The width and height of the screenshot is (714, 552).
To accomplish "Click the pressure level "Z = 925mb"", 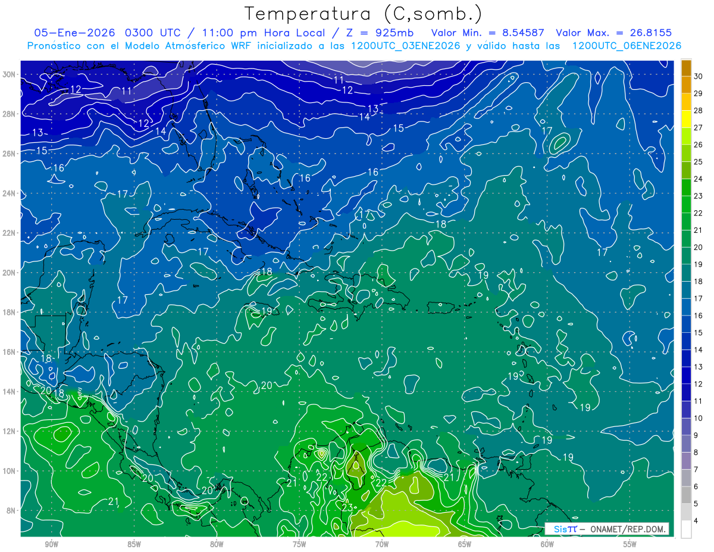I will pos(380,33).
